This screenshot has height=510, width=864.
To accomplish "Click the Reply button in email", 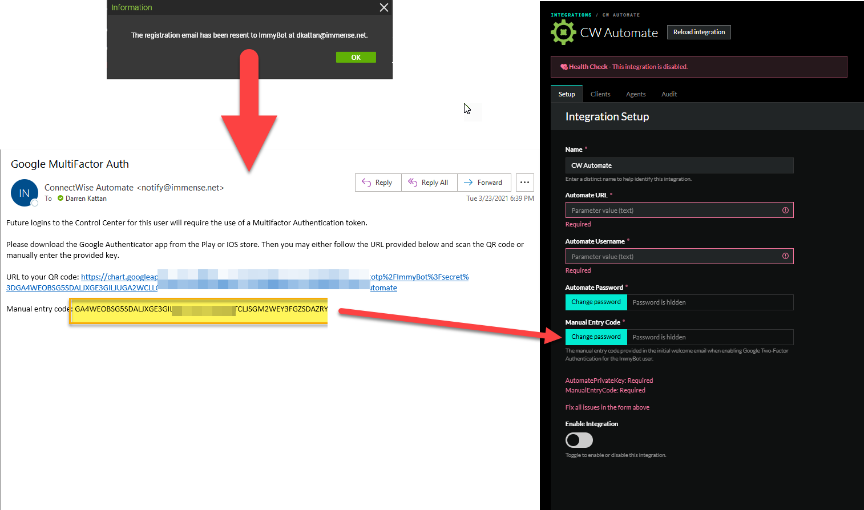I will pyautogui.click(x=378, y=183).
